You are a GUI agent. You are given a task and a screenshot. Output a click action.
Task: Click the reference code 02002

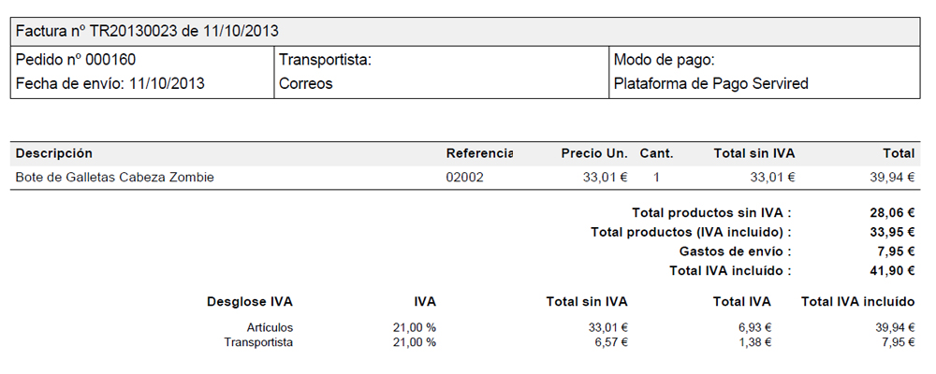[464, 177]
